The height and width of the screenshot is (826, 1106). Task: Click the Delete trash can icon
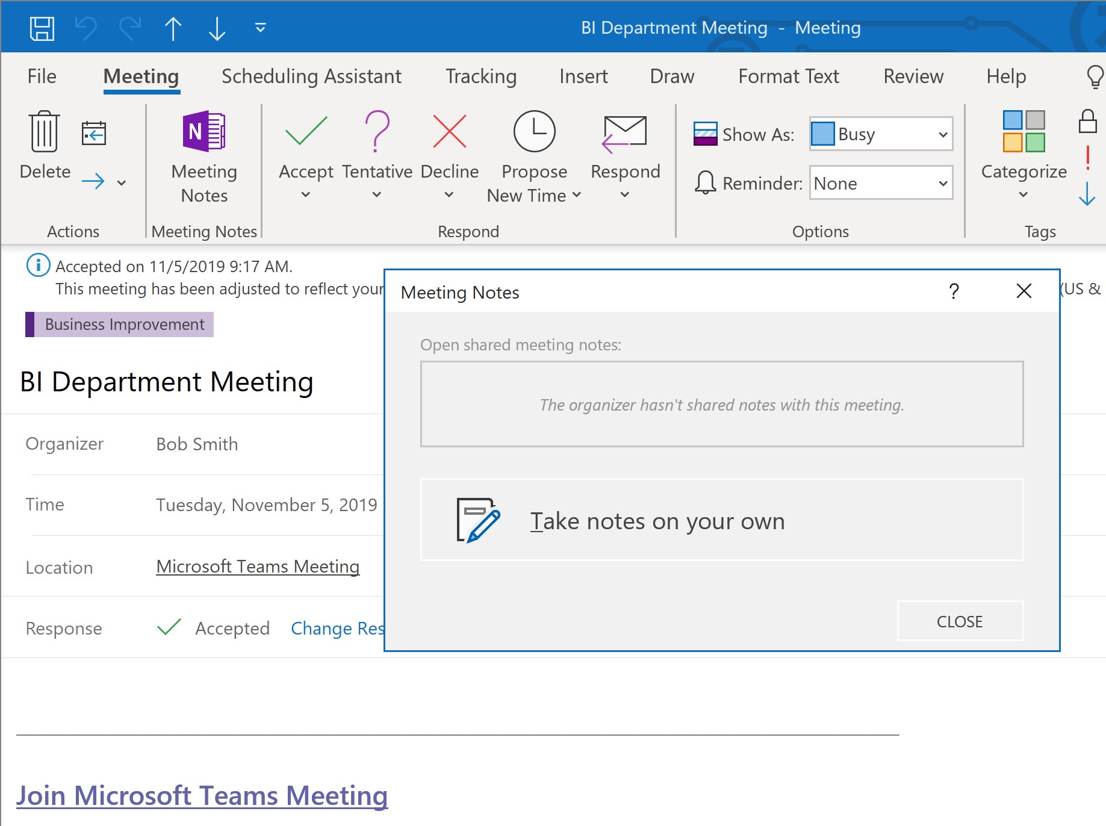tap(45, 131)
